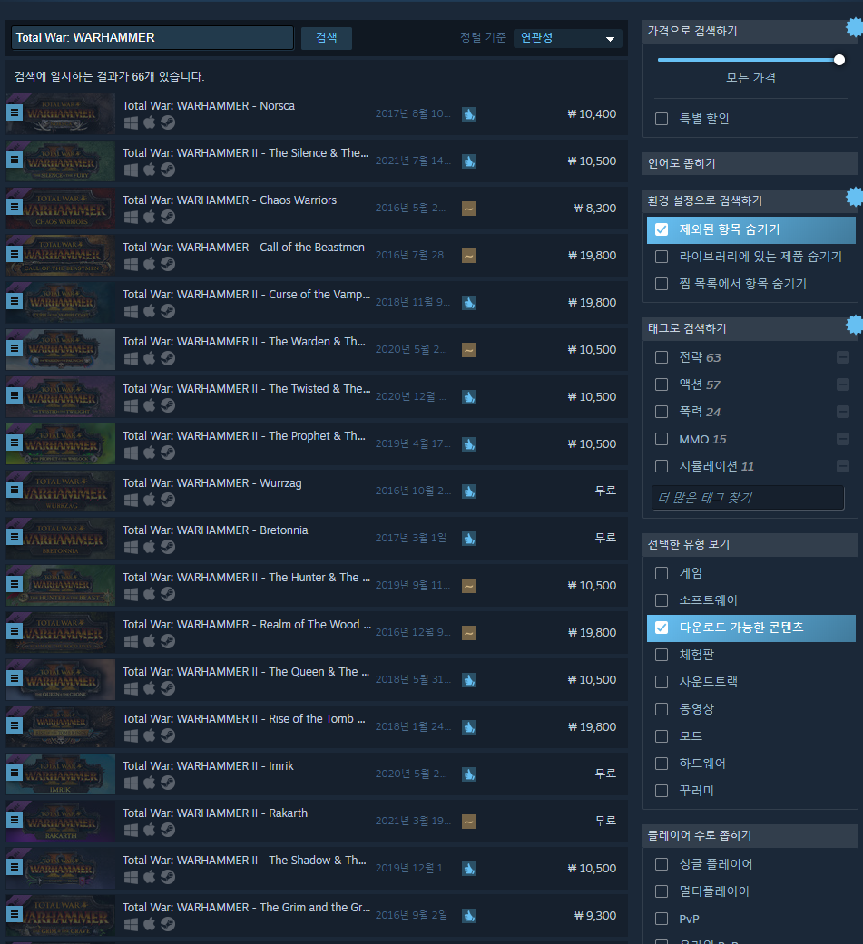Click the thumbs-up review icon on Bretonnia row
Image resolution: width=863 pixels, height=944 pixels.
tap(469, 539)
